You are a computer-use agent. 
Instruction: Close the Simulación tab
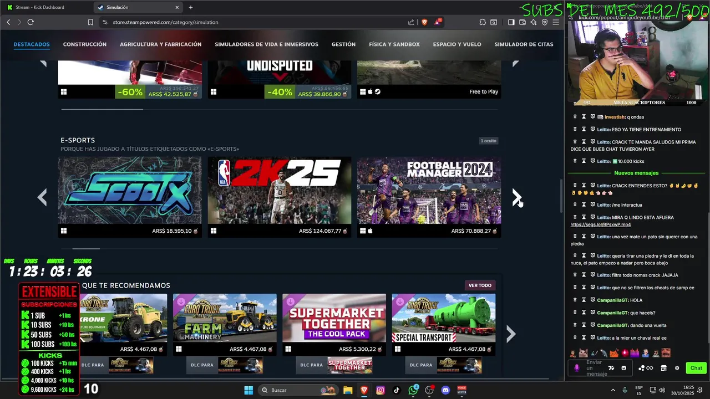177,7
